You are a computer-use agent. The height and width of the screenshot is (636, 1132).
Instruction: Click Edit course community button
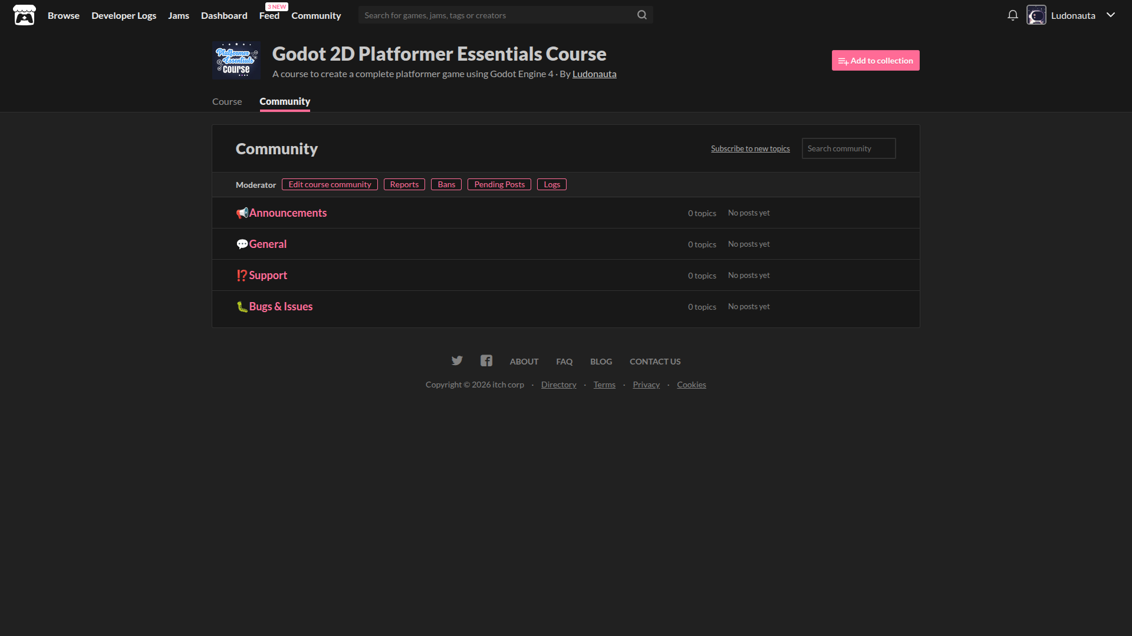(330, 184)
